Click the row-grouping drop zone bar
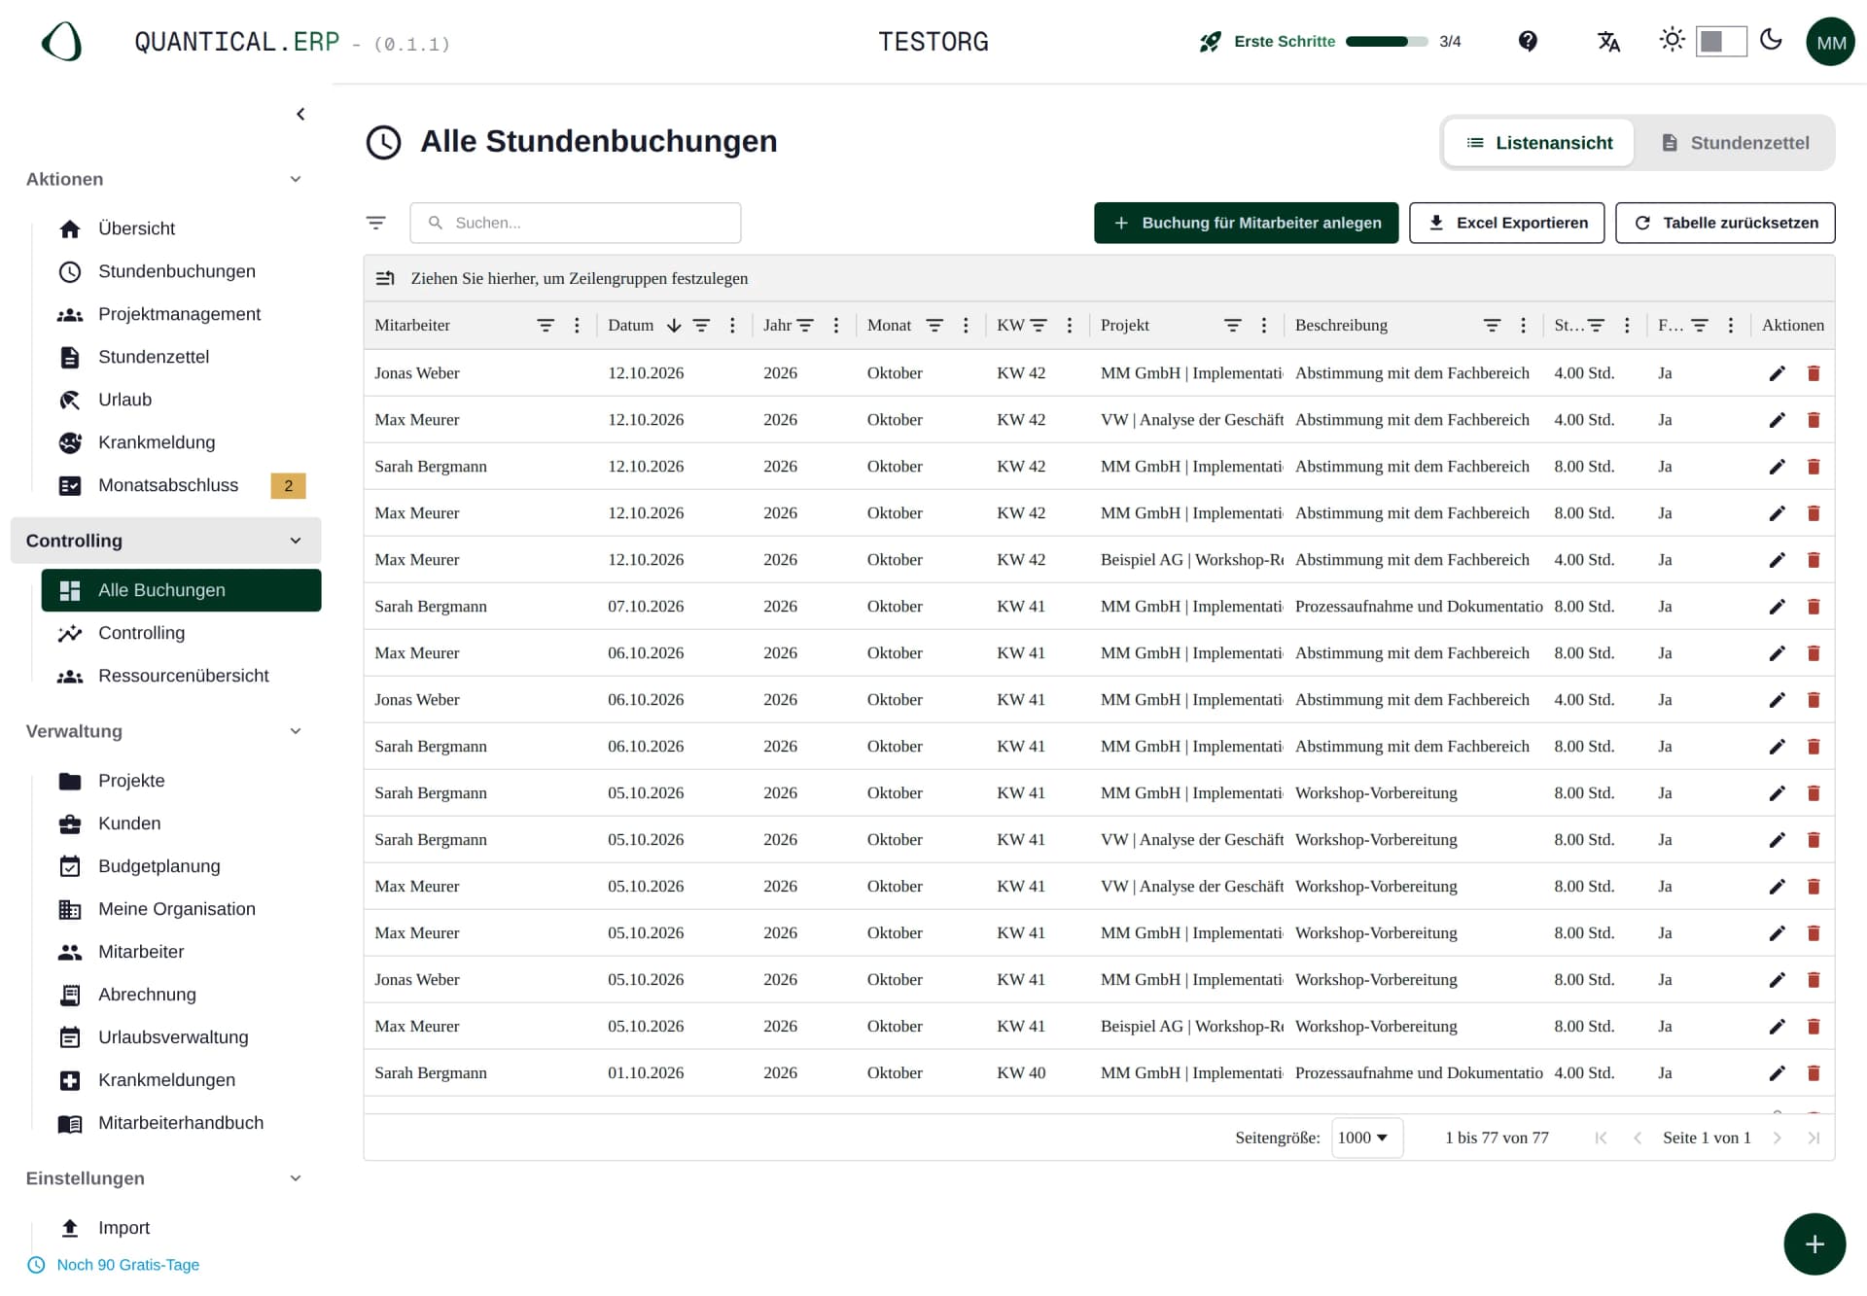This screenshot has height=1296, width=1867. (1099, 278)
